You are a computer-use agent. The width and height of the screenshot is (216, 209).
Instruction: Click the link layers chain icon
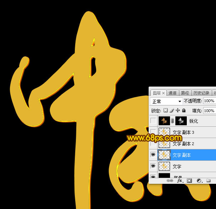[x=170, y=181]
